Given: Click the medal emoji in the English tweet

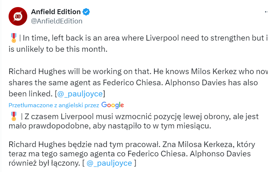Looking at the screenshot, I should point(14,38).
